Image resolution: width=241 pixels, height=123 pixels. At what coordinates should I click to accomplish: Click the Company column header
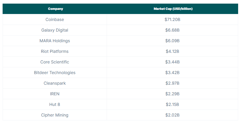coord(55,9)
